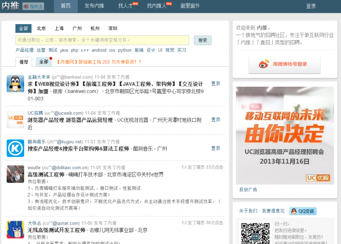Click the 关于我们 link
Screen dimensions: 341x244
pos(248,211)
